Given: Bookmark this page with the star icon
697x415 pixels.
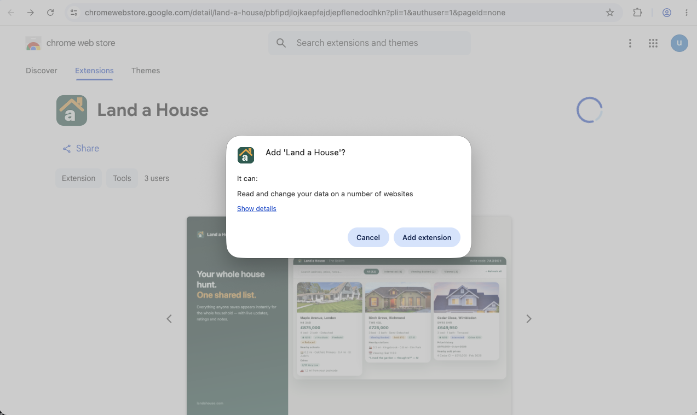Looking at the screenshot, I should (610, 13).
